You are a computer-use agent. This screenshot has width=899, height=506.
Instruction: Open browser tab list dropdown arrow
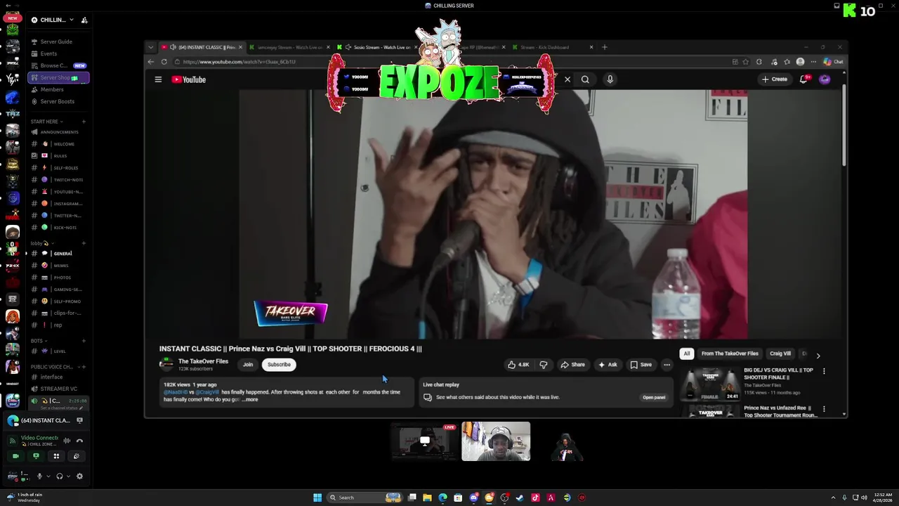[150, 47]
